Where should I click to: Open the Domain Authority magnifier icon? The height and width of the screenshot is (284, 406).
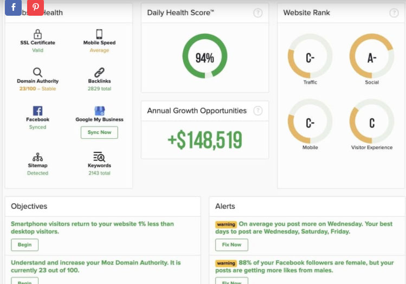(38, 72)
